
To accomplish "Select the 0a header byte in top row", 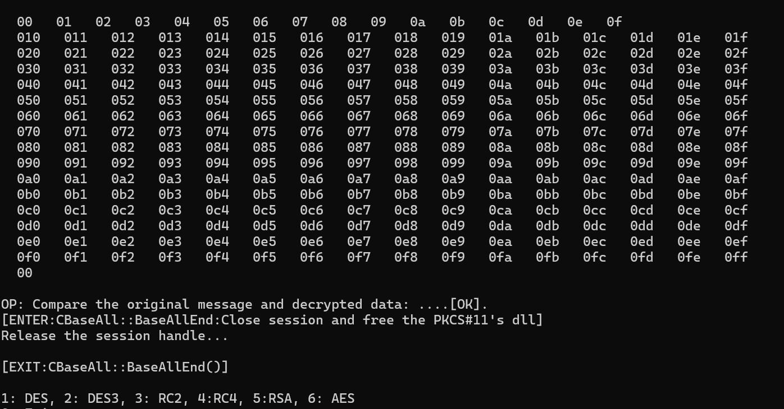I will 417,22.
